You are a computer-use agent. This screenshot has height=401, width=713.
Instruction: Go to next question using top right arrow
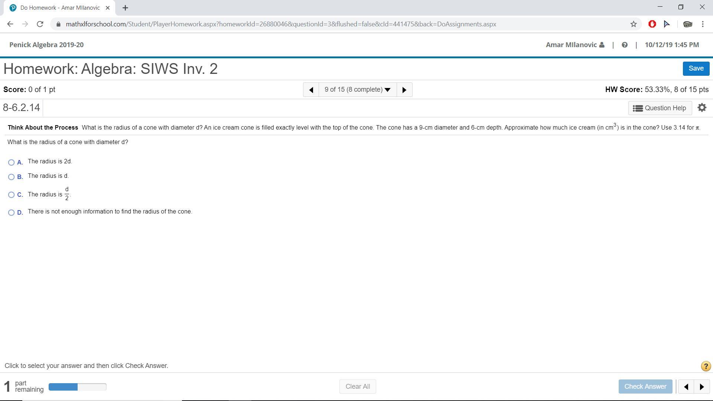click(x=404, y=90)
